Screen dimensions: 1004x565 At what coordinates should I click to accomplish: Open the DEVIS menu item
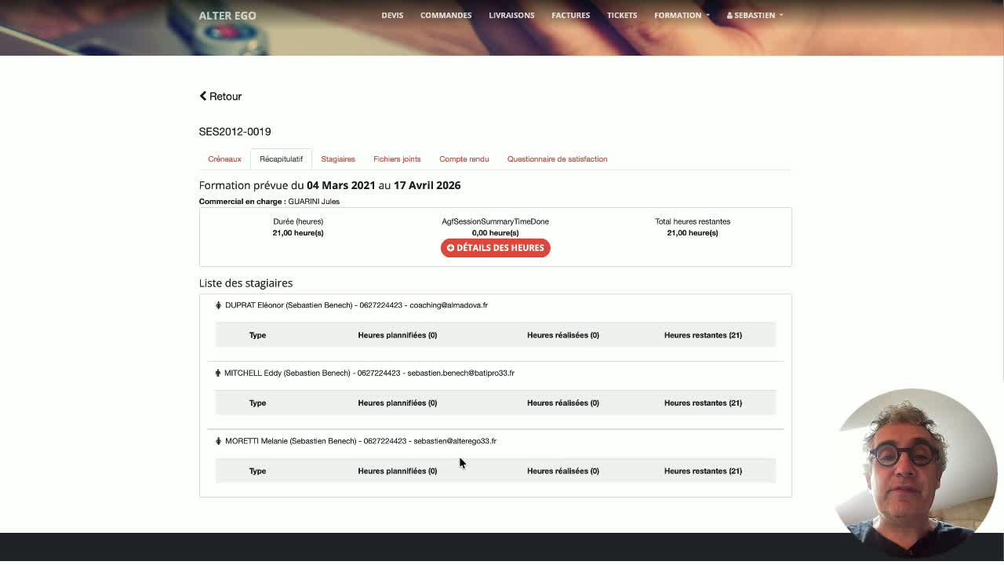[392, 16]
